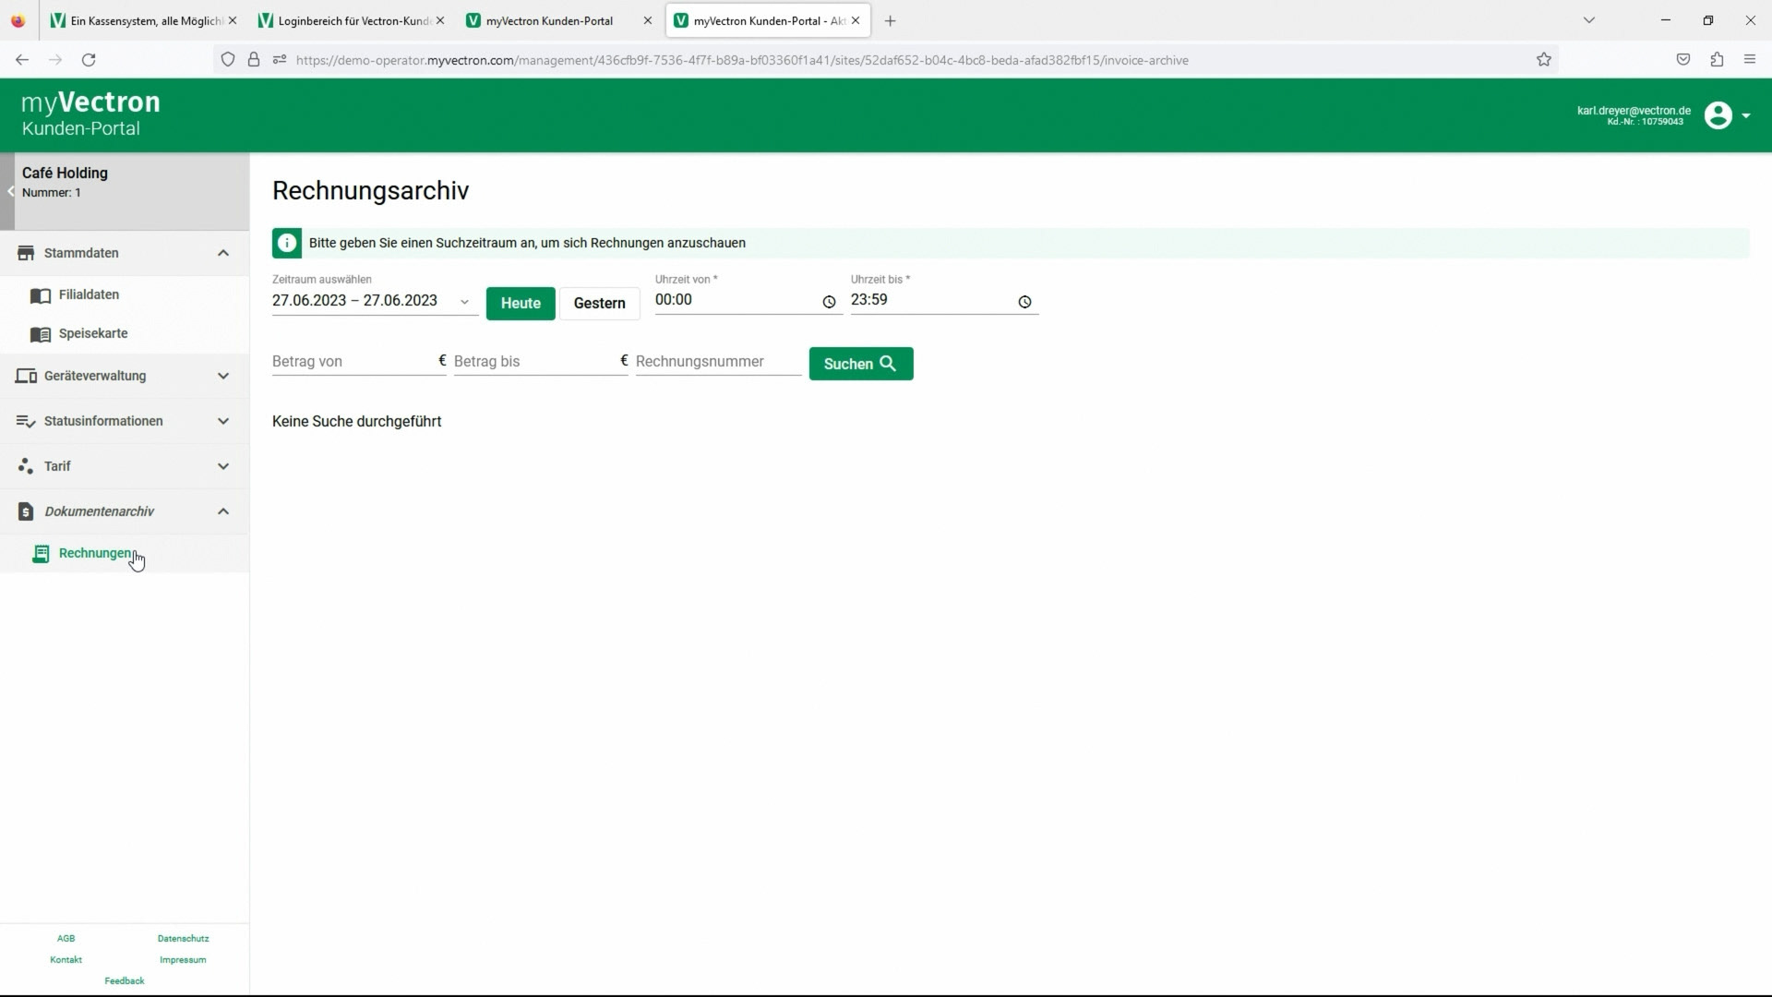Click the clock icon in Uhrzeit bis
Image resolution: width=1772 pixels, height=997 pixels.
coord(1024,302)
